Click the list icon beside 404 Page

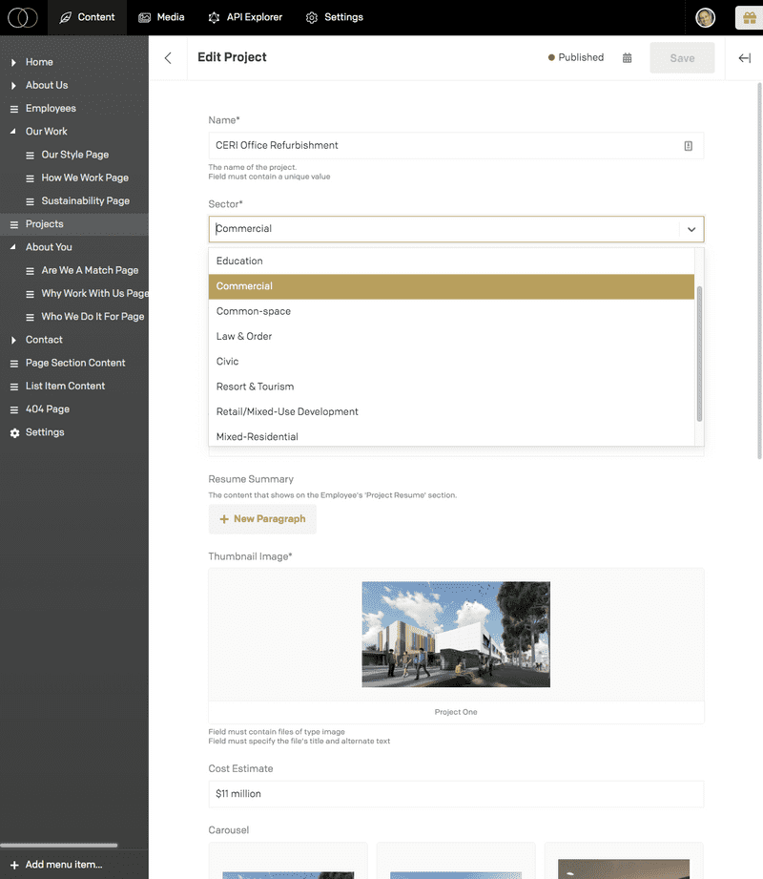(x=14, y=409)
